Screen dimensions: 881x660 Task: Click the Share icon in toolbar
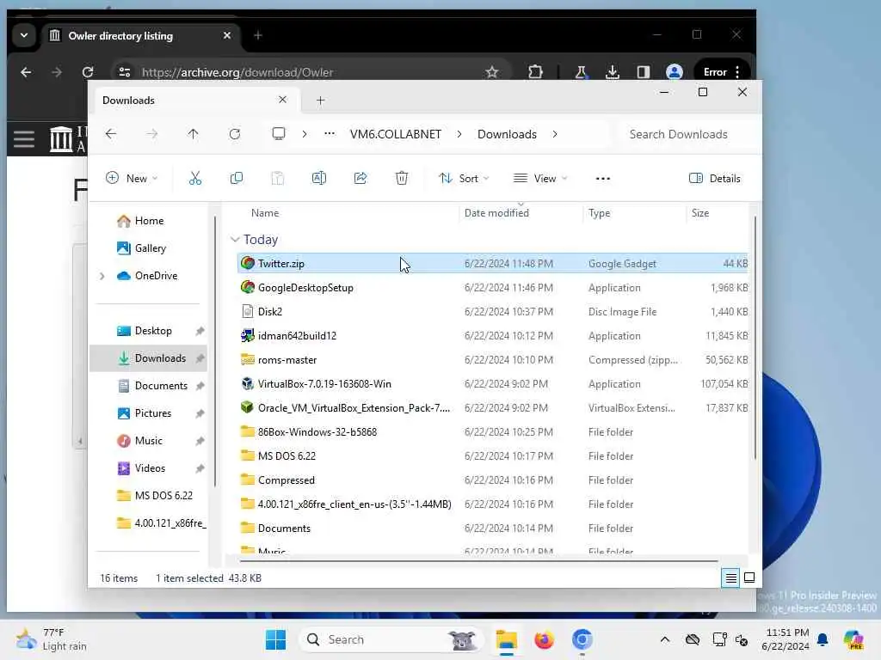(360, 179)
